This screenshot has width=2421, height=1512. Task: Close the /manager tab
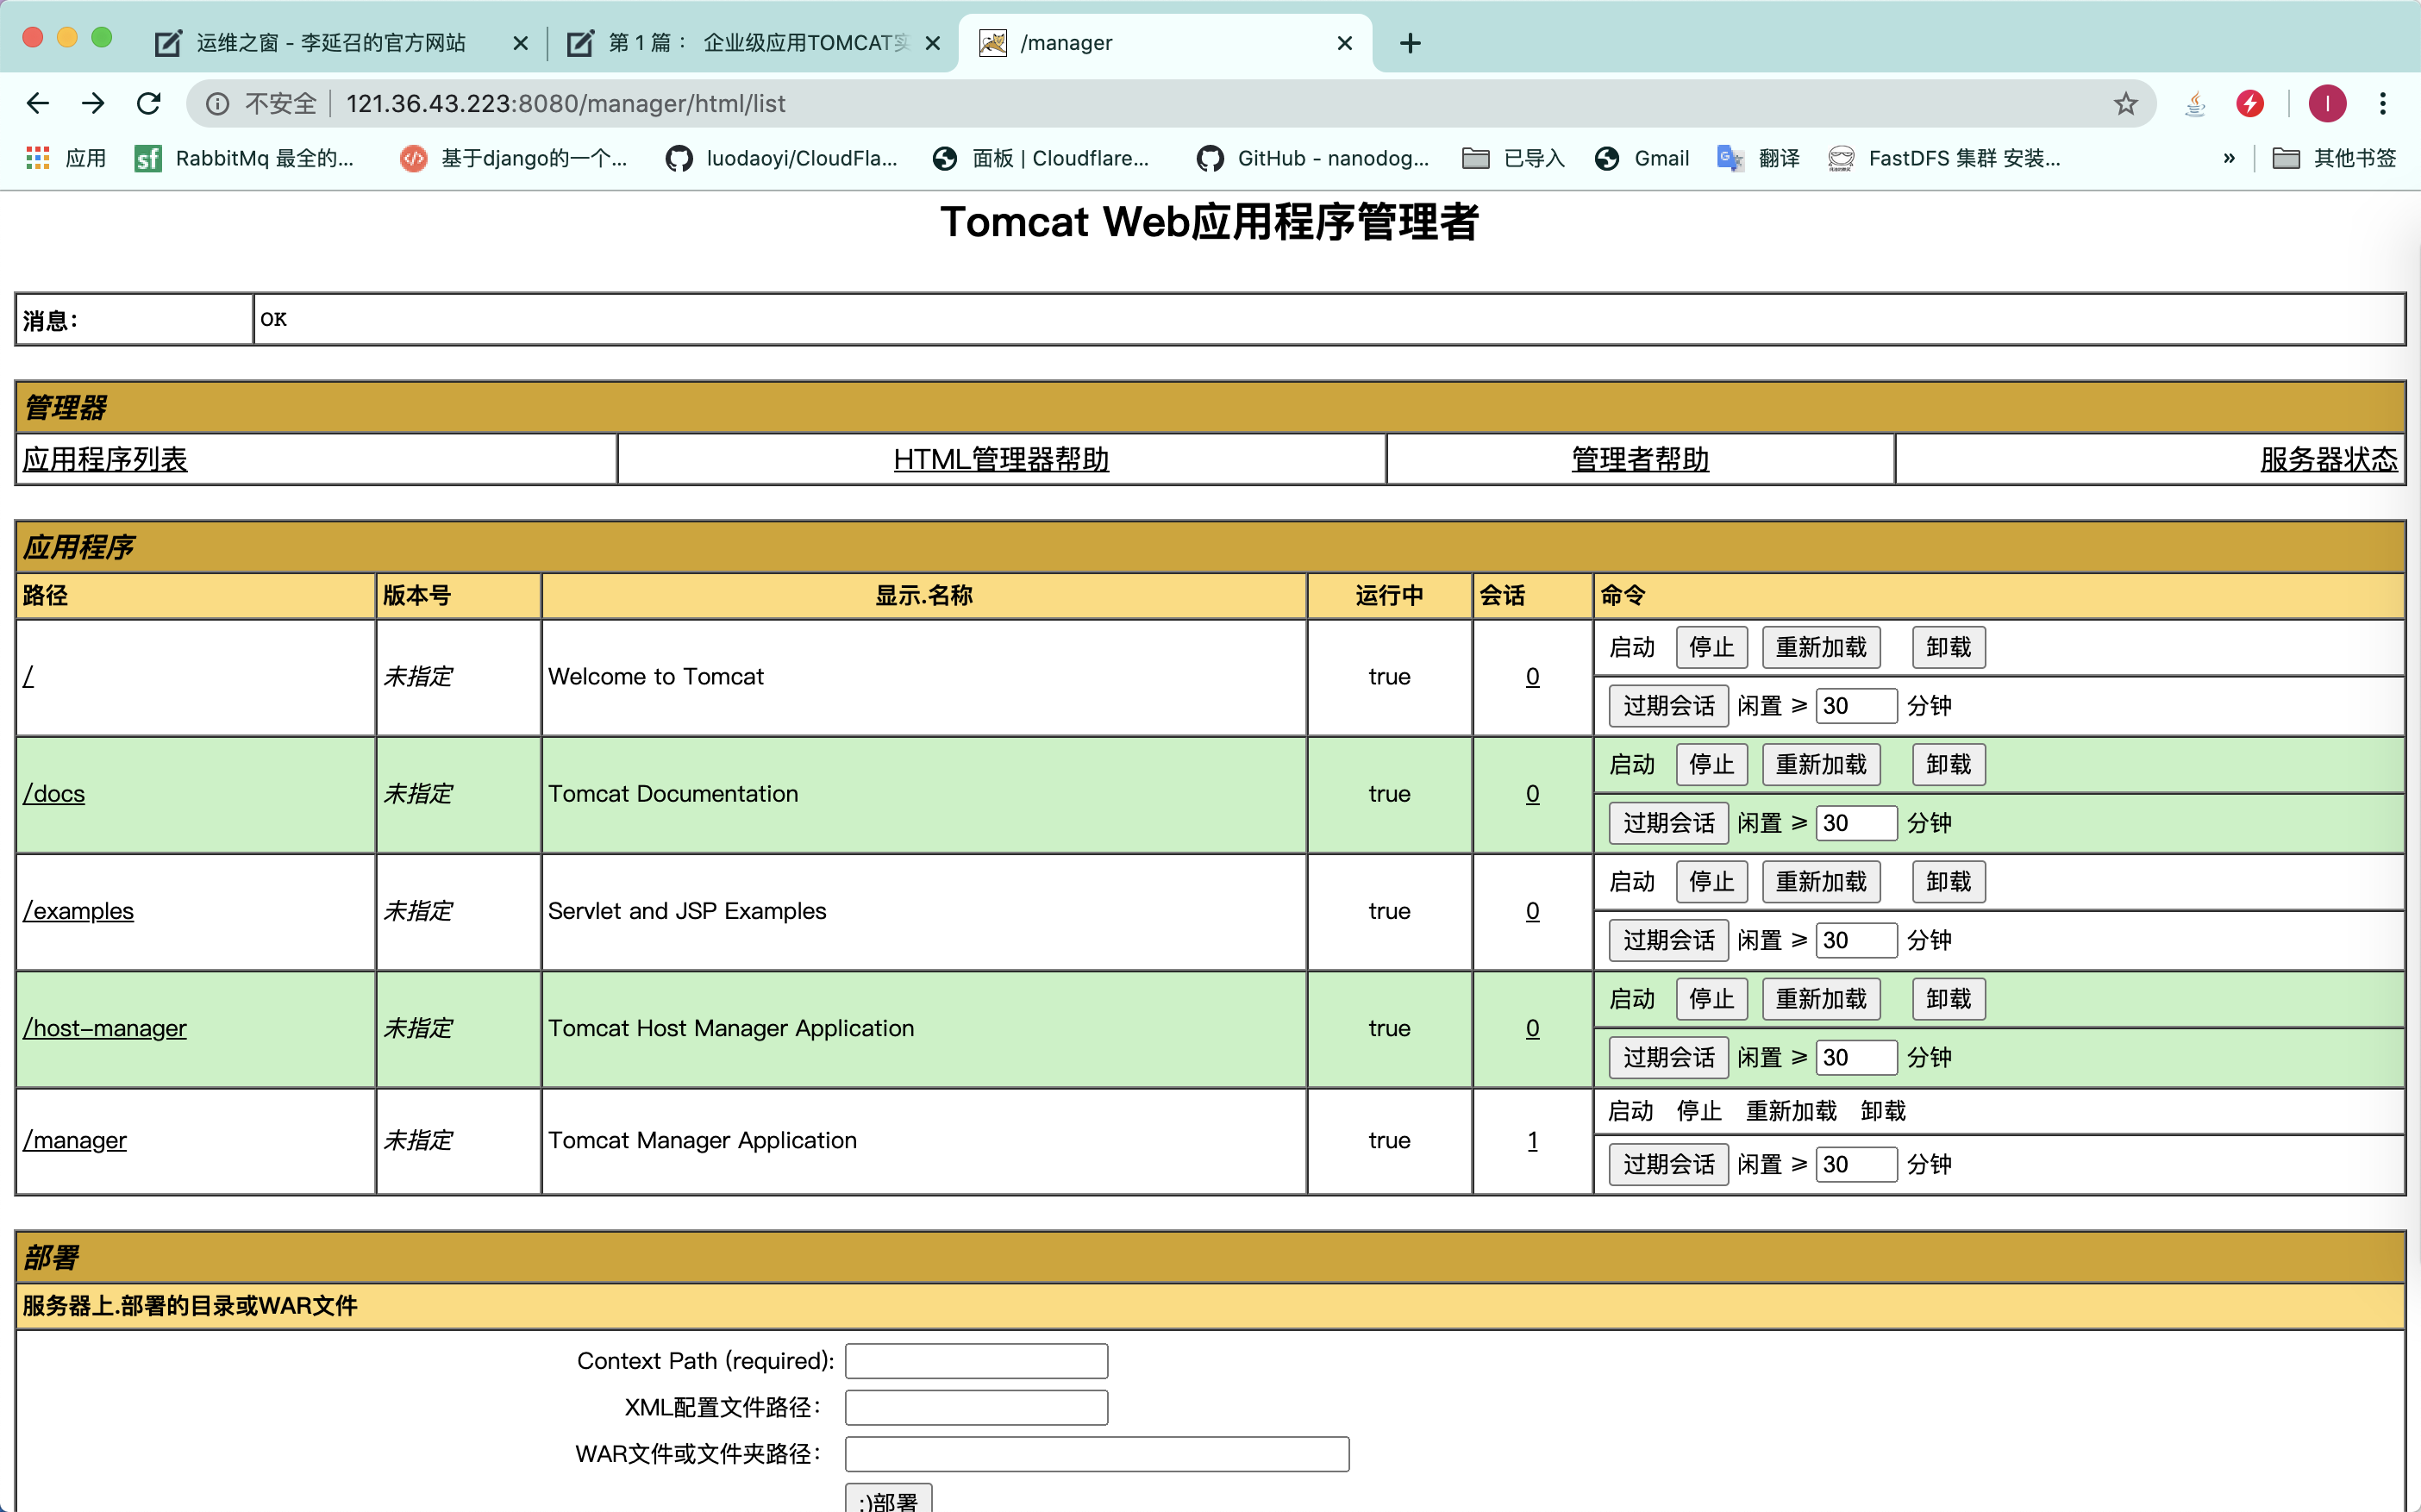pyautogui.click(x=1345, y=43)
